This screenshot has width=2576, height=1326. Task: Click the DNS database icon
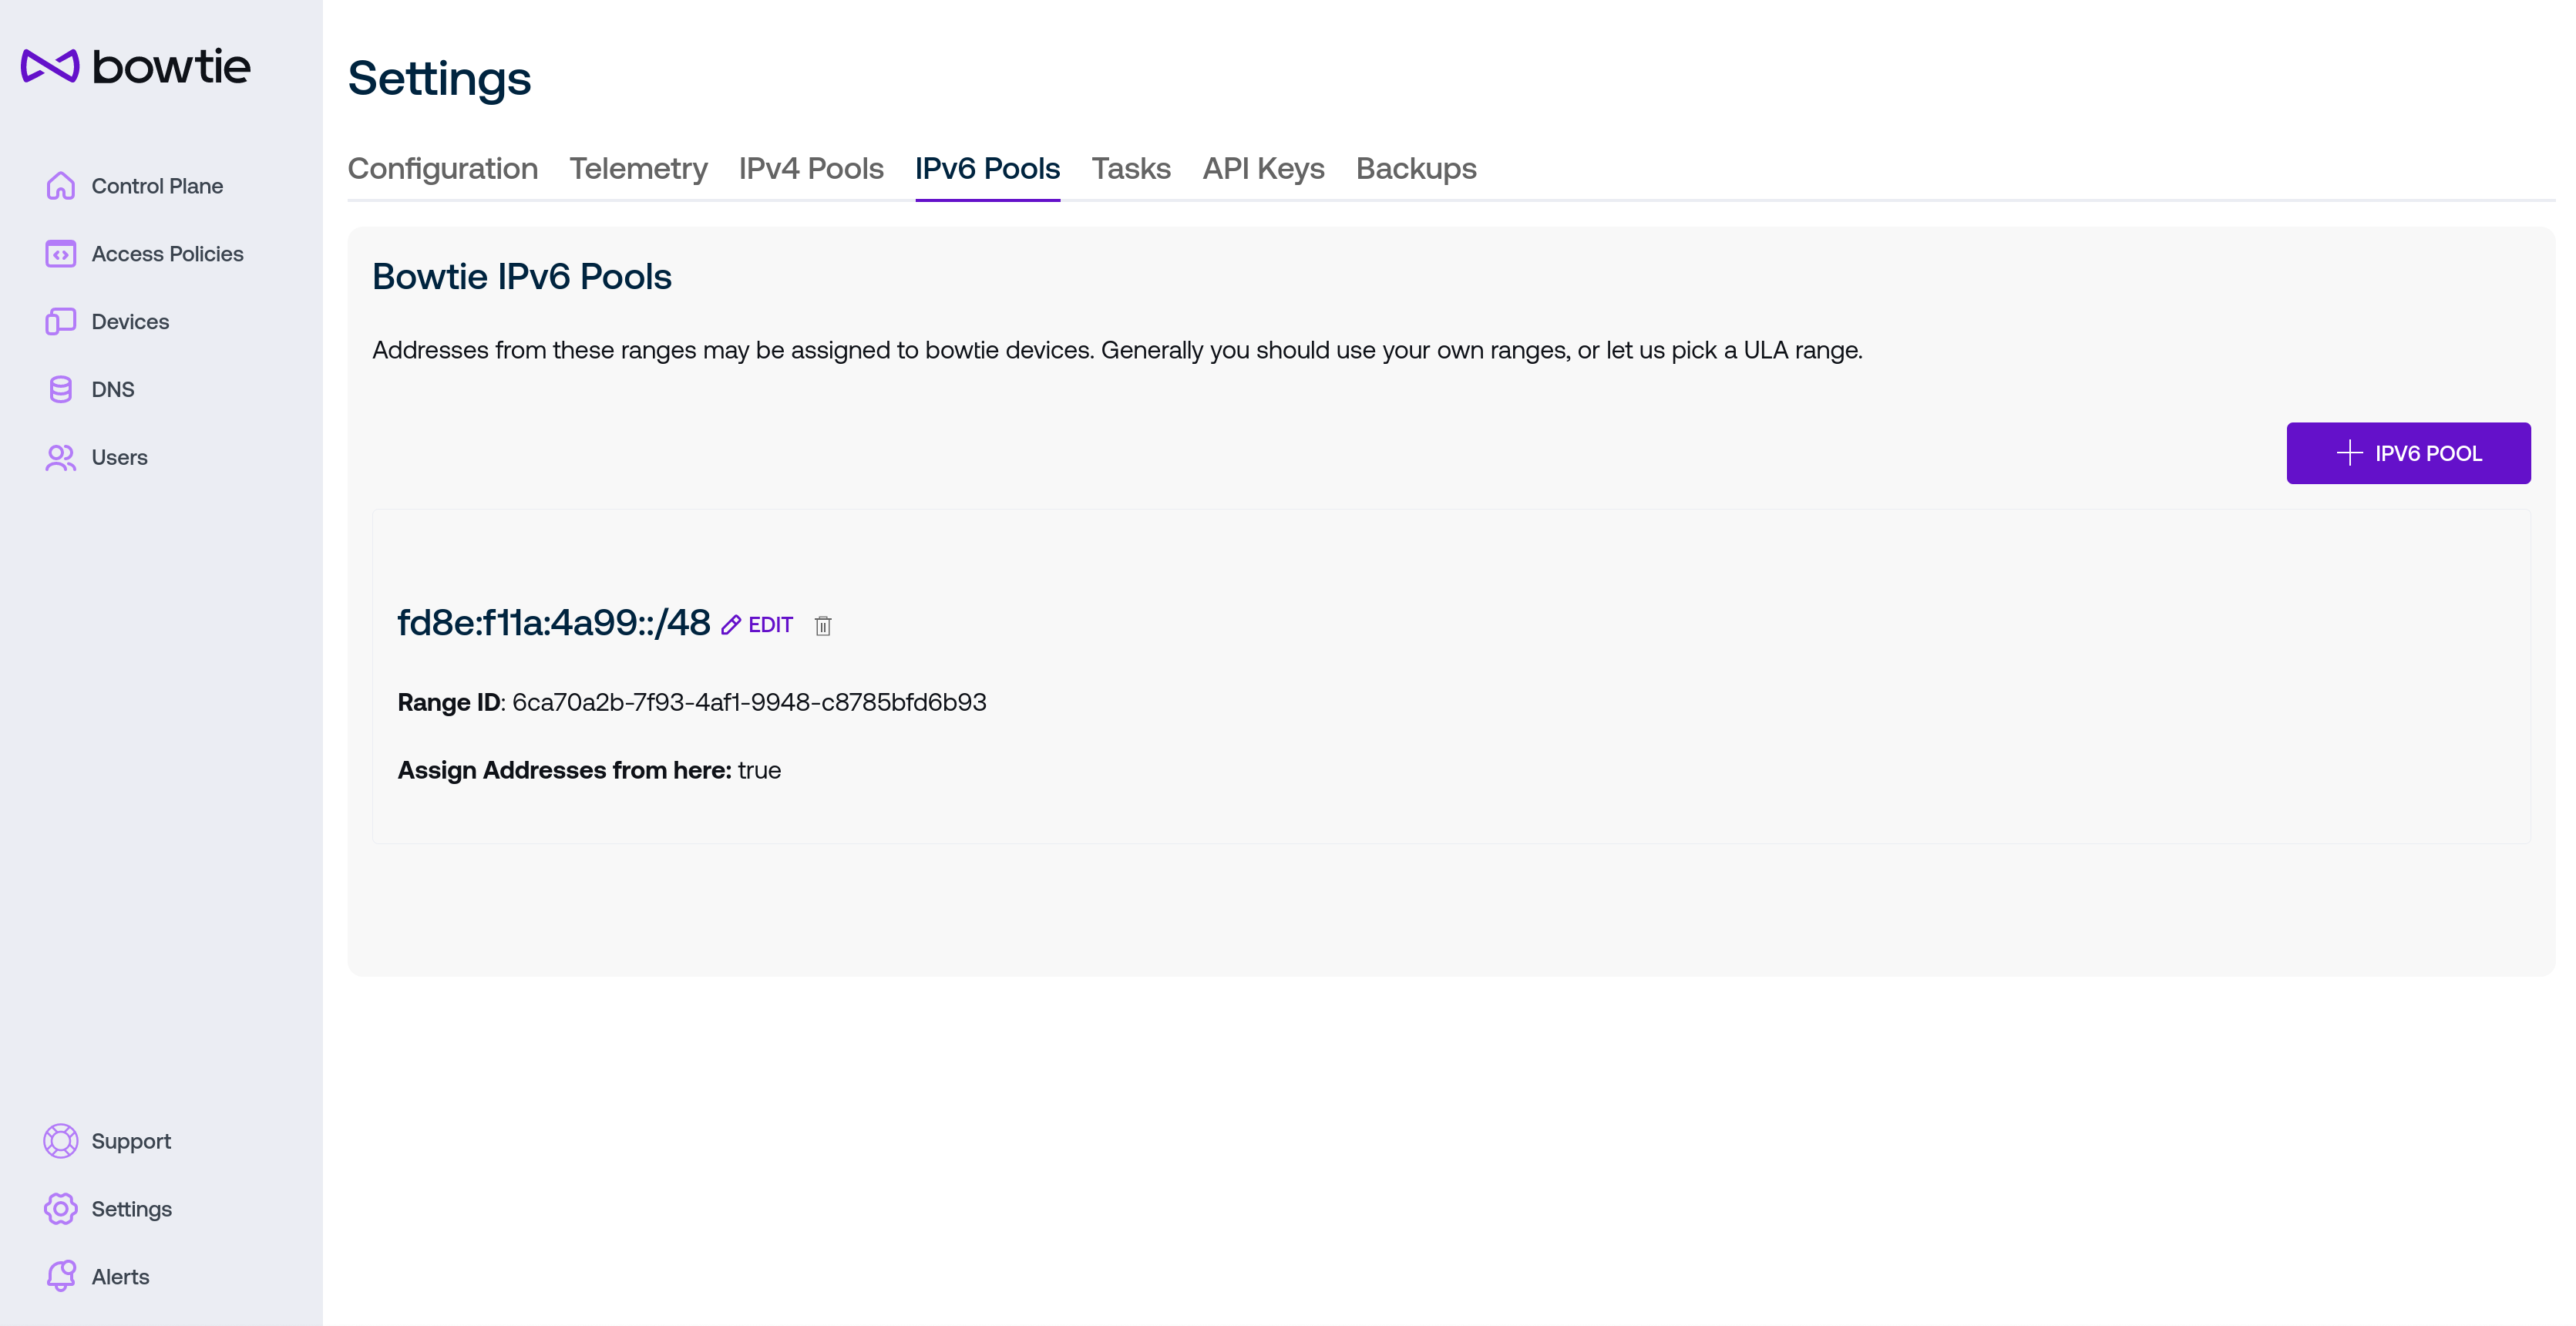pyautogui.click(x=60, y=389)
